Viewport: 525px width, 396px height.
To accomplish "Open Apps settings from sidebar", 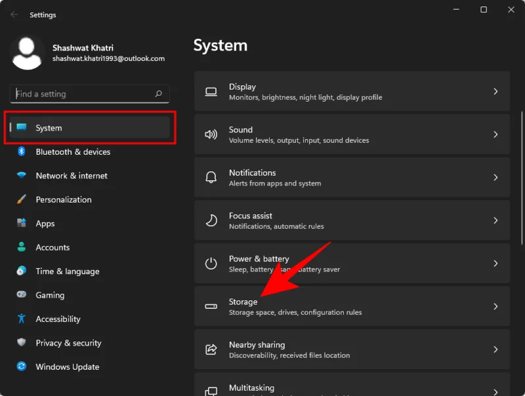I will 45,223.
